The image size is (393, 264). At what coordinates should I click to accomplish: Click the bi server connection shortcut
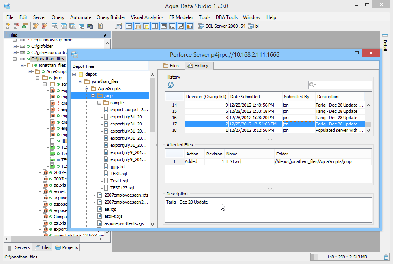[x=253, y=26]
